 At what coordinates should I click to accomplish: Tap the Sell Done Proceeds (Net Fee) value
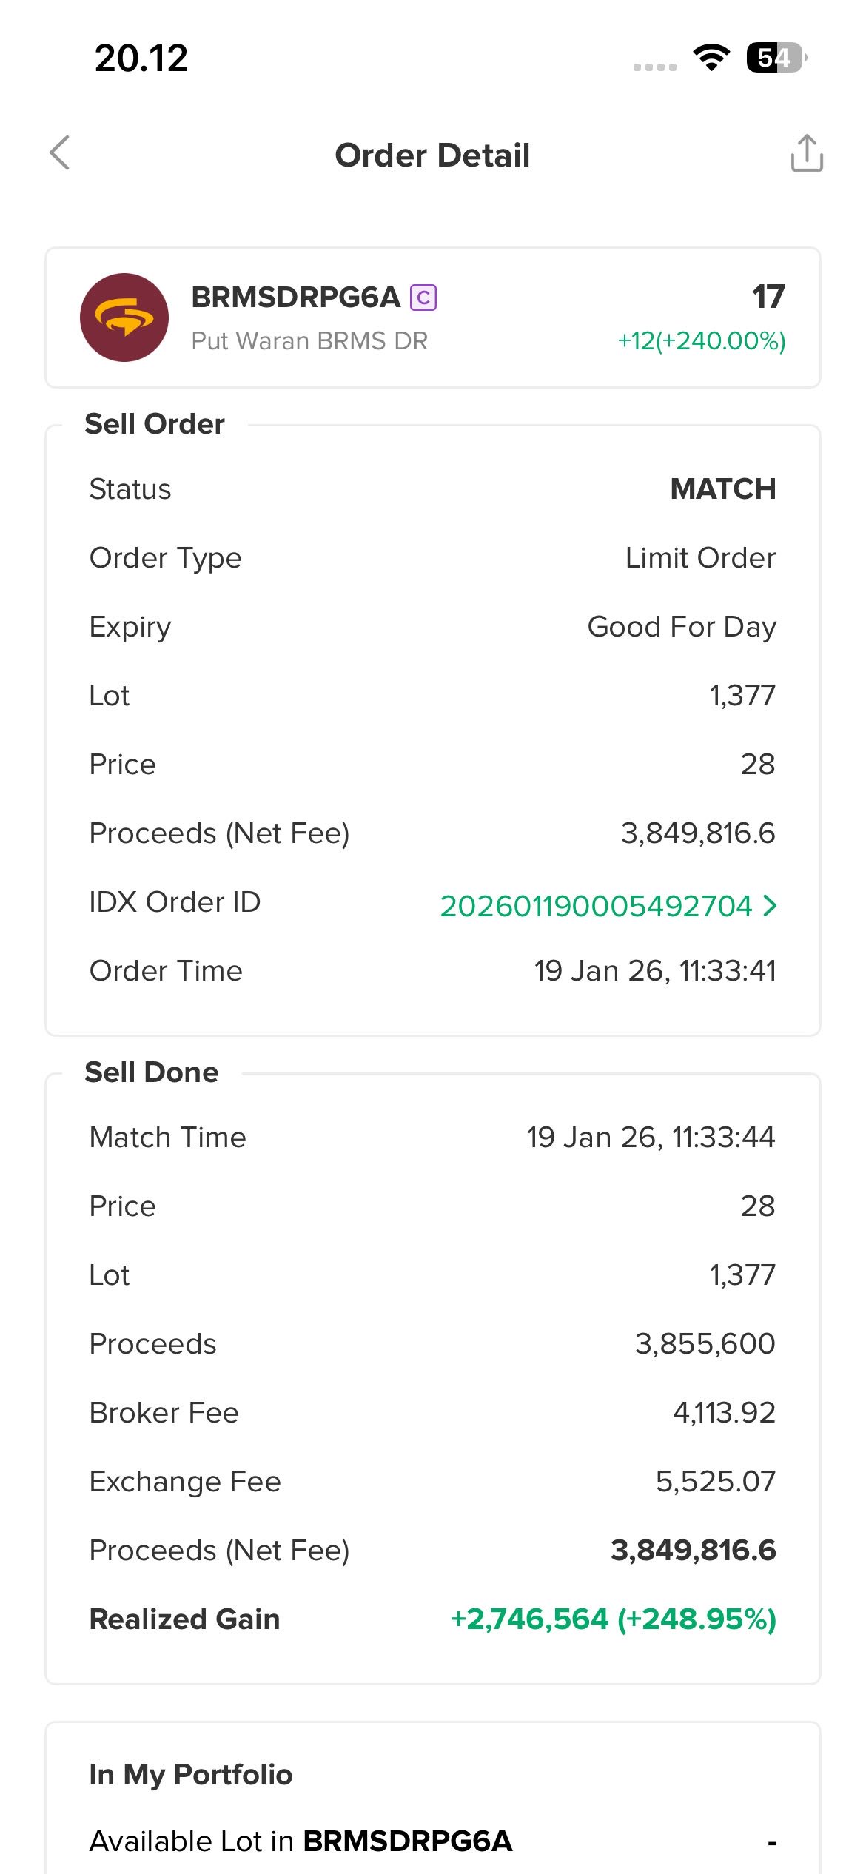point(693,1551)
